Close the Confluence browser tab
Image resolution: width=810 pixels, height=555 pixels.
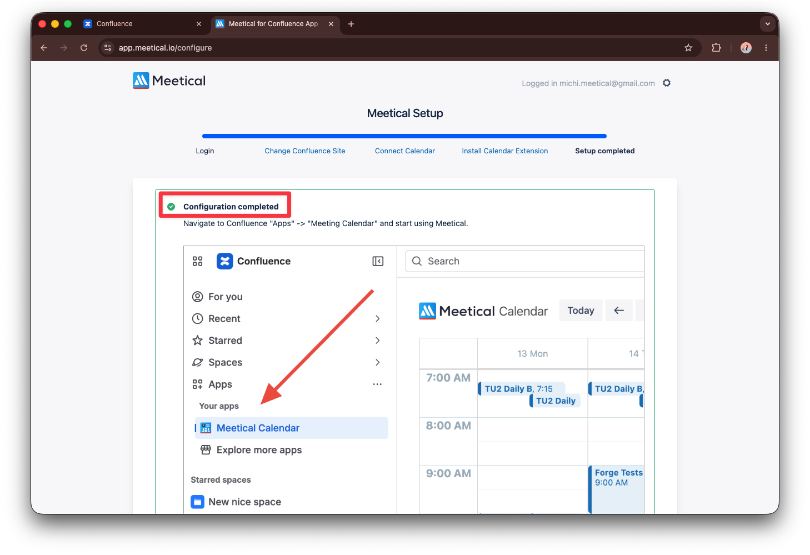click(x=199, y=24)
